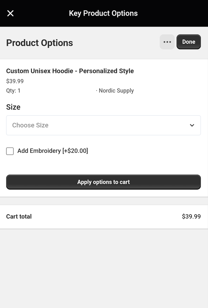Click the Product Options panel heading
Viewport: 208px width, 308px height.
coord(40,43)
